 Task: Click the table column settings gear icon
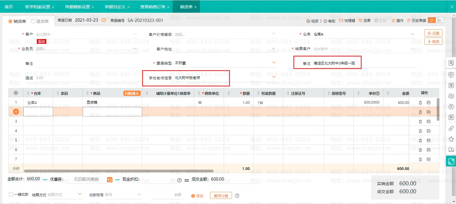[x=16, y=93]
